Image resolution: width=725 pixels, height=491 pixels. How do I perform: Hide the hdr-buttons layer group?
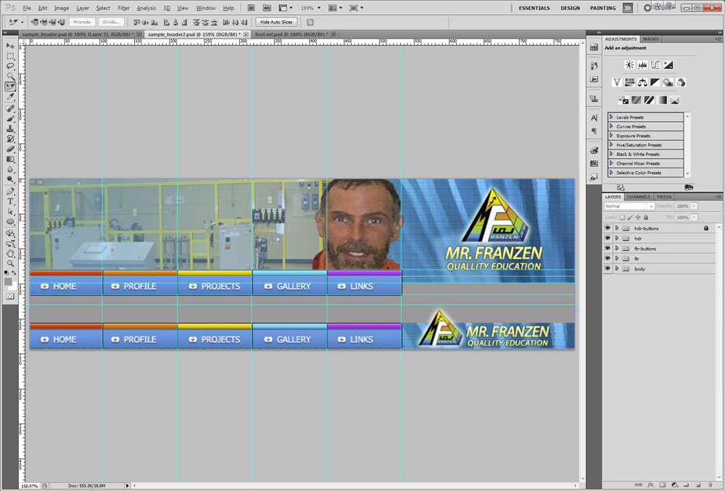[608, 228]
